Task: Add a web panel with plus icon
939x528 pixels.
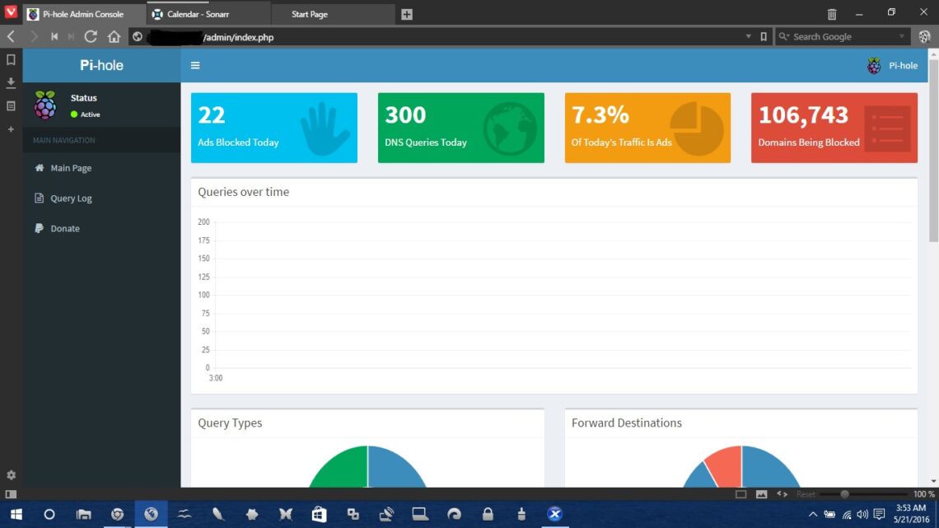Action: (x=11, y=129)
